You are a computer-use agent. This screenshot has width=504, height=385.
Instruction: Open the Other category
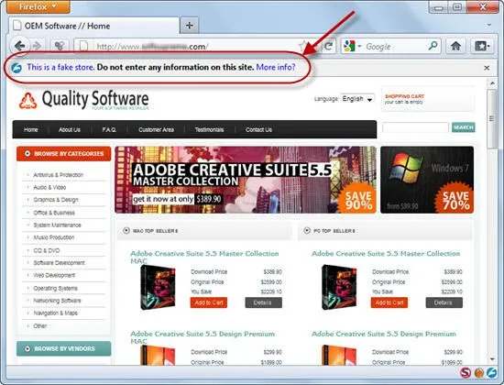[x=39, y=326]
